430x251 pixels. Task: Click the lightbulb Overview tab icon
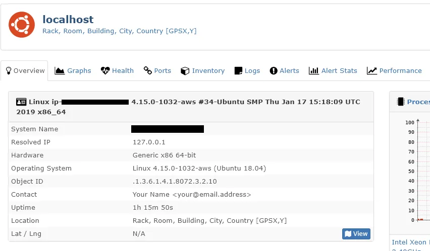coord(9,71)
